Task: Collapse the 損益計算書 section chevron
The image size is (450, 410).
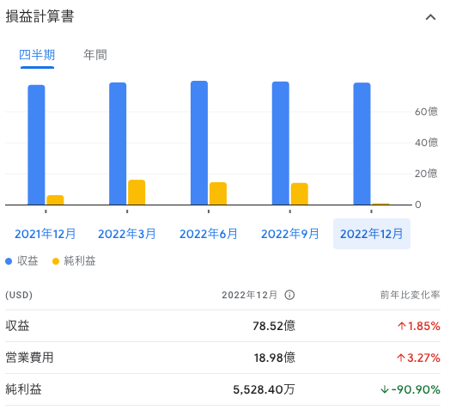Action: click(x=430, y=17)
